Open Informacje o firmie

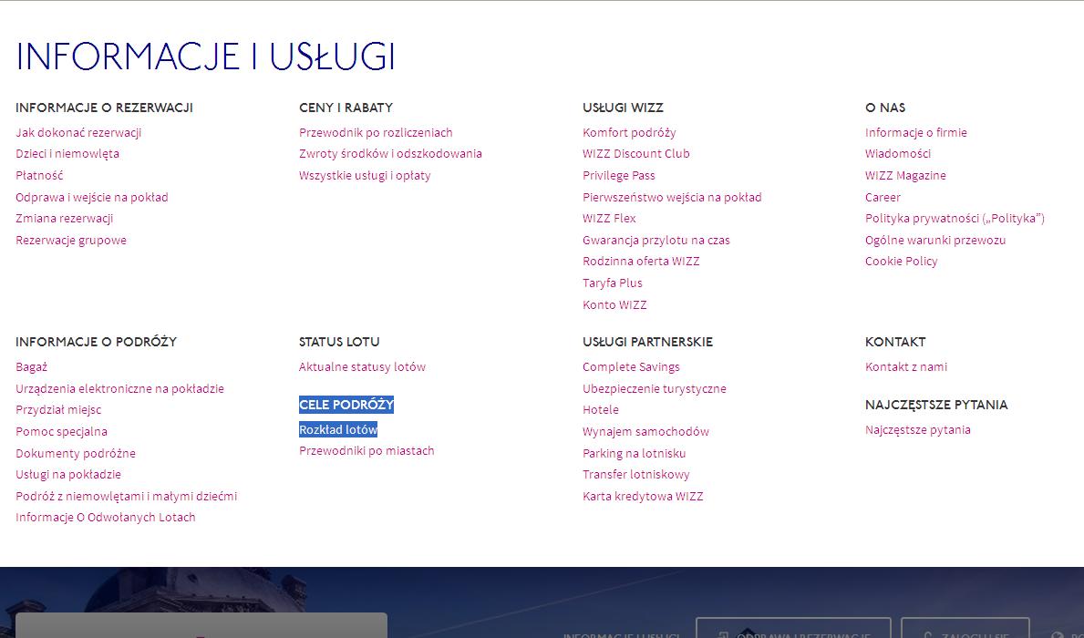point(916,132)
